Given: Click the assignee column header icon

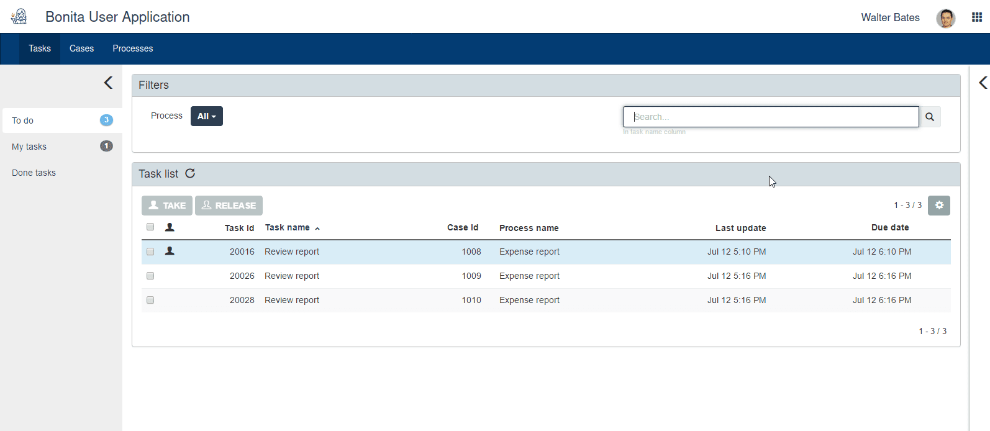Looking at the screenshot, I should (x=170, y=227).
